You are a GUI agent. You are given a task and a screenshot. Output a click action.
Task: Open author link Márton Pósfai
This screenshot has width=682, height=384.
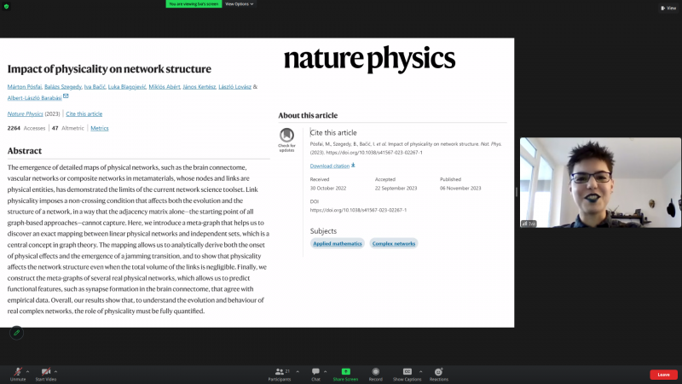coord(25,87)
